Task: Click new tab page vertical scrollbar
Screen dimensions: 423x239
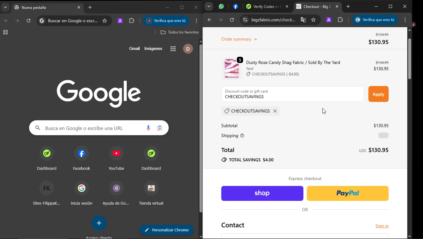Action: click(201, 128)
